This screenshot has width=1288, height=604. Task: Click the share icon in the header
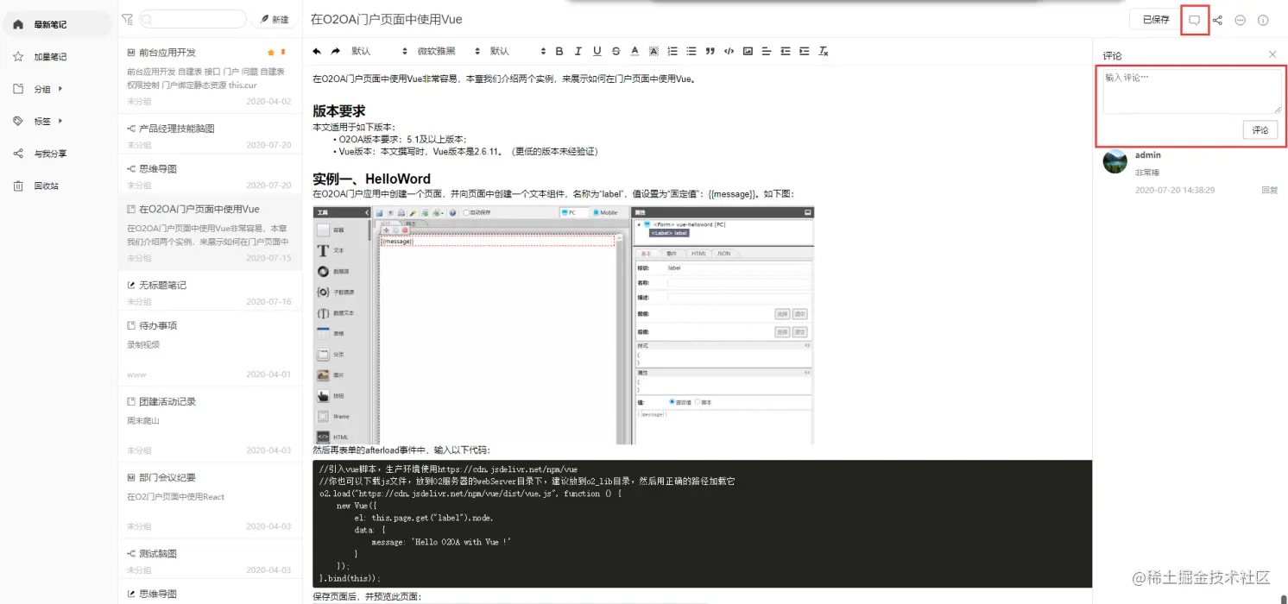1217,20
